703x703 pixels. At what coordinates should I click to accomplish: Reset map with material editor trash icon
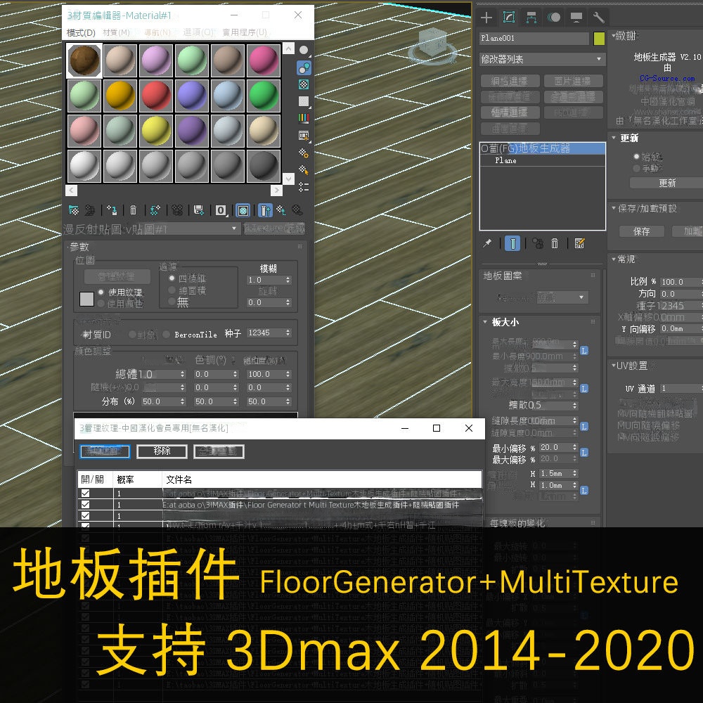(133, 209)
